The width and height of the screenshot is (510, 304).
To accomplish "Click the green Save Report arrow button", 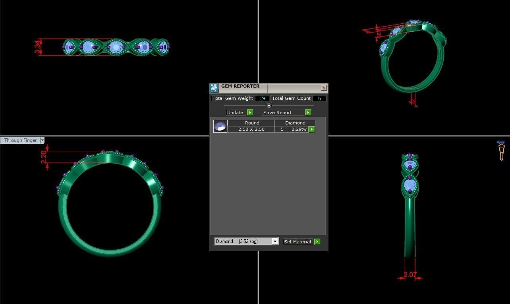I will pos(308,113).
